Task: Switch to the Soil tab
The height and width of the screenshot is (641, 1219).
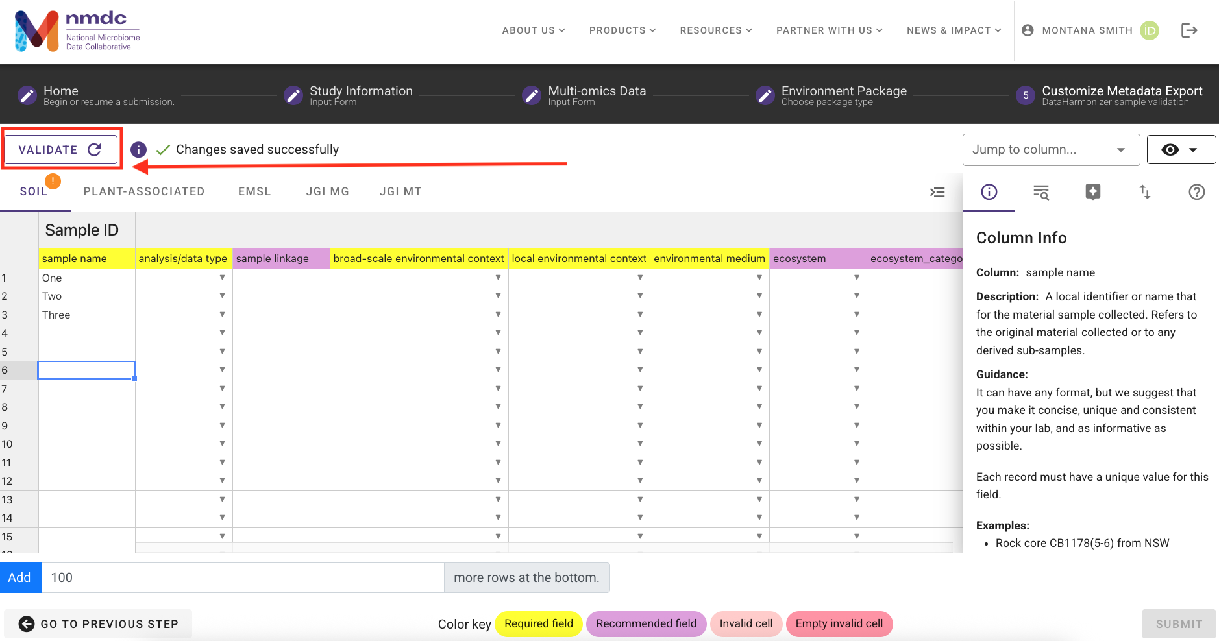Action: tap(34, 192)
